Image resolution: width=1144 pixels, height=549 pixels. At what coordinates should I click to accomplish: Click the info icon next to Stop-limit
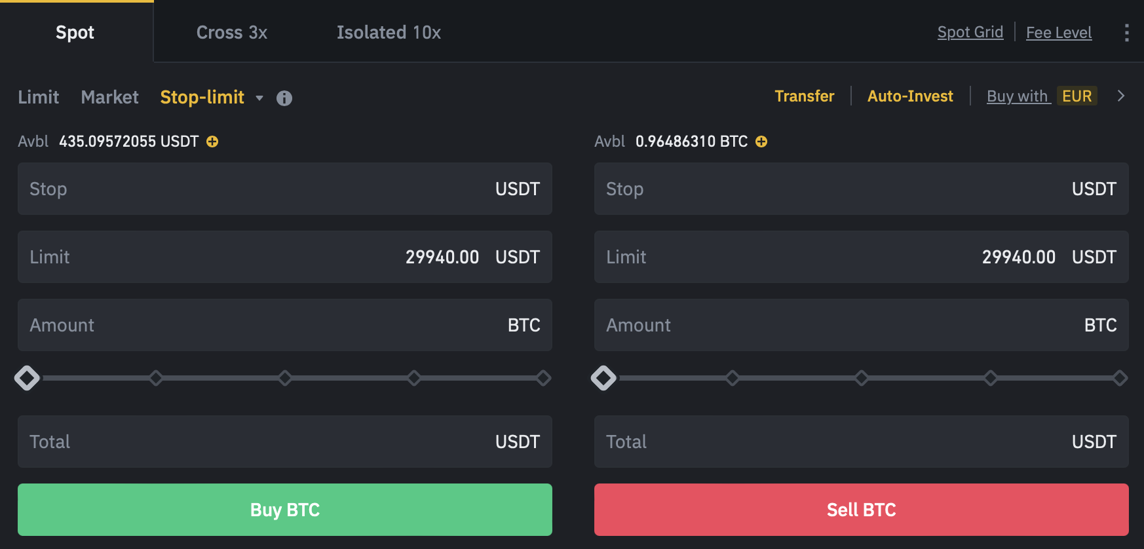284,98
